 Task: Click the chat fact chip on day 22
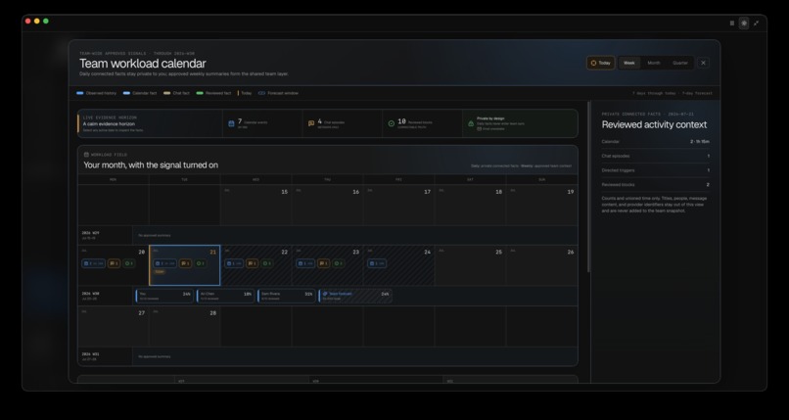click(x=253, y=263)
